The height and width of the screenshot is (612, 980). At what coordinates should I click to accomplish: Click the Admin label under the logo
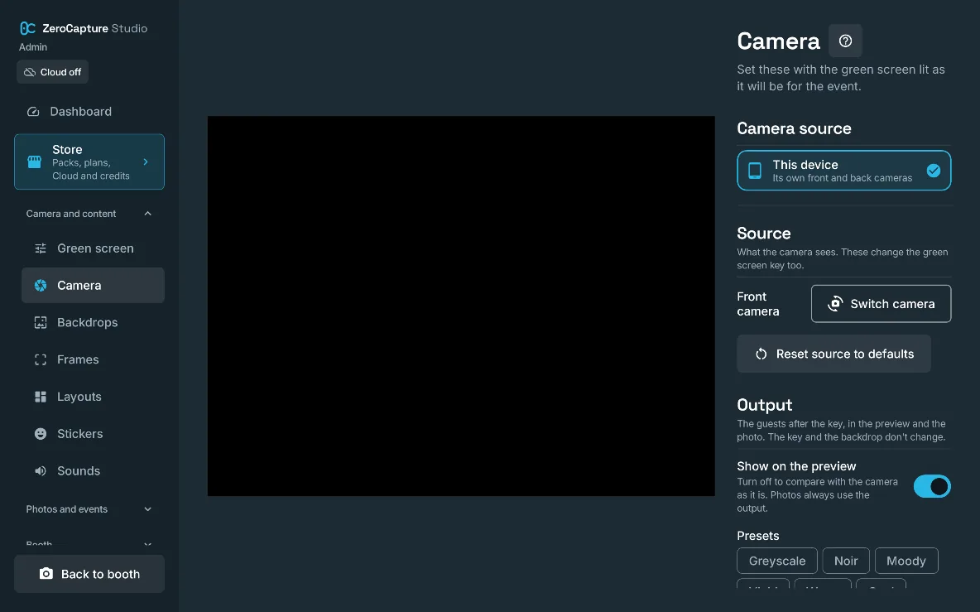point(32,47)
